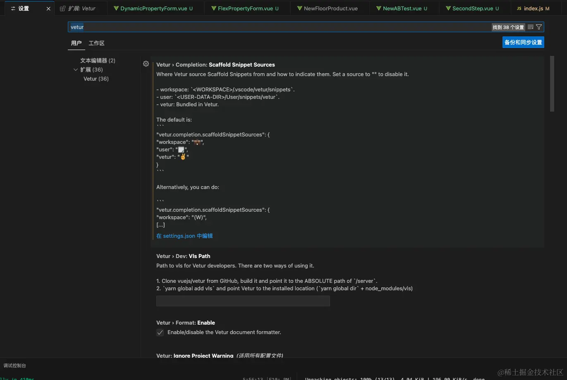Collapse the 扩展 (36) tree node

pos(76,69)
